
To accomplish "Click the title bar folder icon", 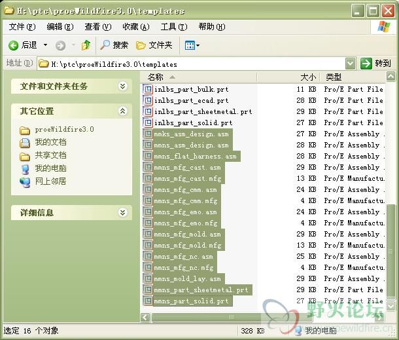I will click(x=9, y=10).
